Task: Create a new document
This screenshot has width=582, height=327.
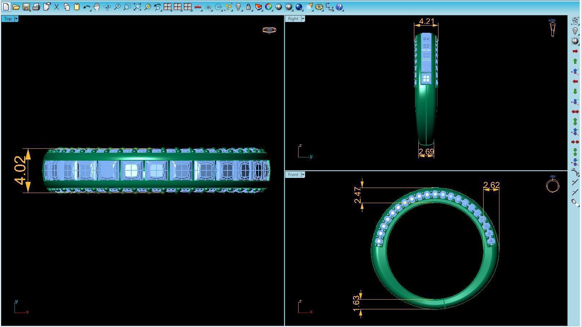Action: pos(6,7)
